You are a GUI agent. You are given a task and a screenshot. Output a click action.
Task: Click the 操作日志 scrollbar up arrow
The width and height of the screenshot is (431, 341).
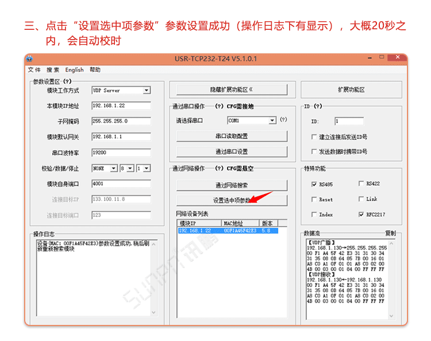tap(153, 244)
